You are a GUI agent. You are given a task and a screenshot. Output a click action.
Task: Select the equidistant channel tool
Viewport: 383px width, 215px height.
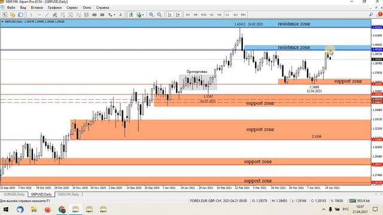tap(54, 15)
